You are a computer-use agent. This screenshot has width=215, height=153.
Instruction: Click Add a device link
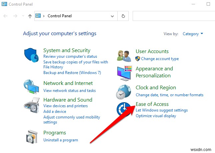click(55, 112)
